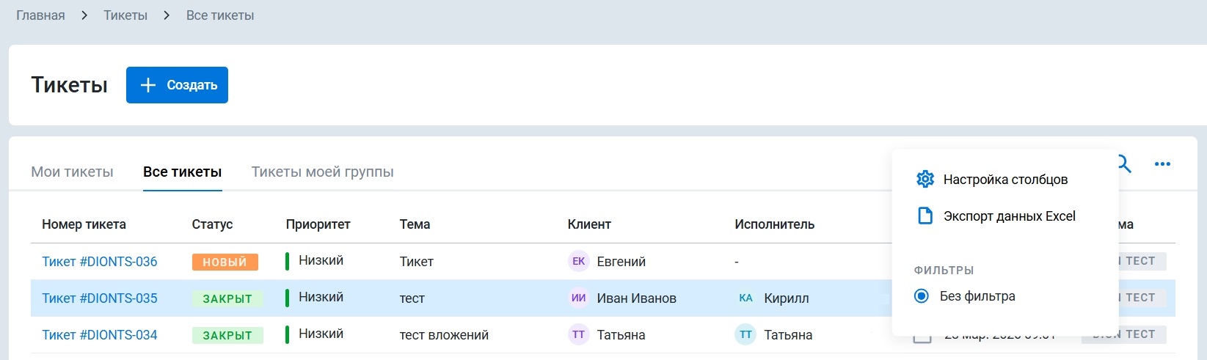Go to 'Главная' in the breadcrumbs

coord(40,15)
